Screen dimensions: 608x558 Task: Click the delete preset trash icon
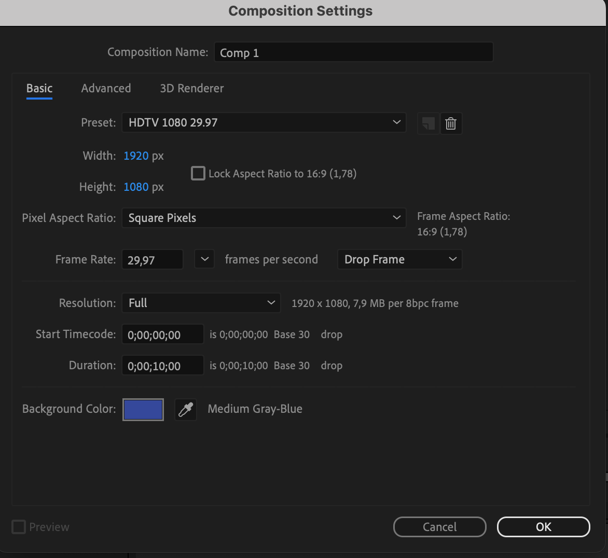451,123
